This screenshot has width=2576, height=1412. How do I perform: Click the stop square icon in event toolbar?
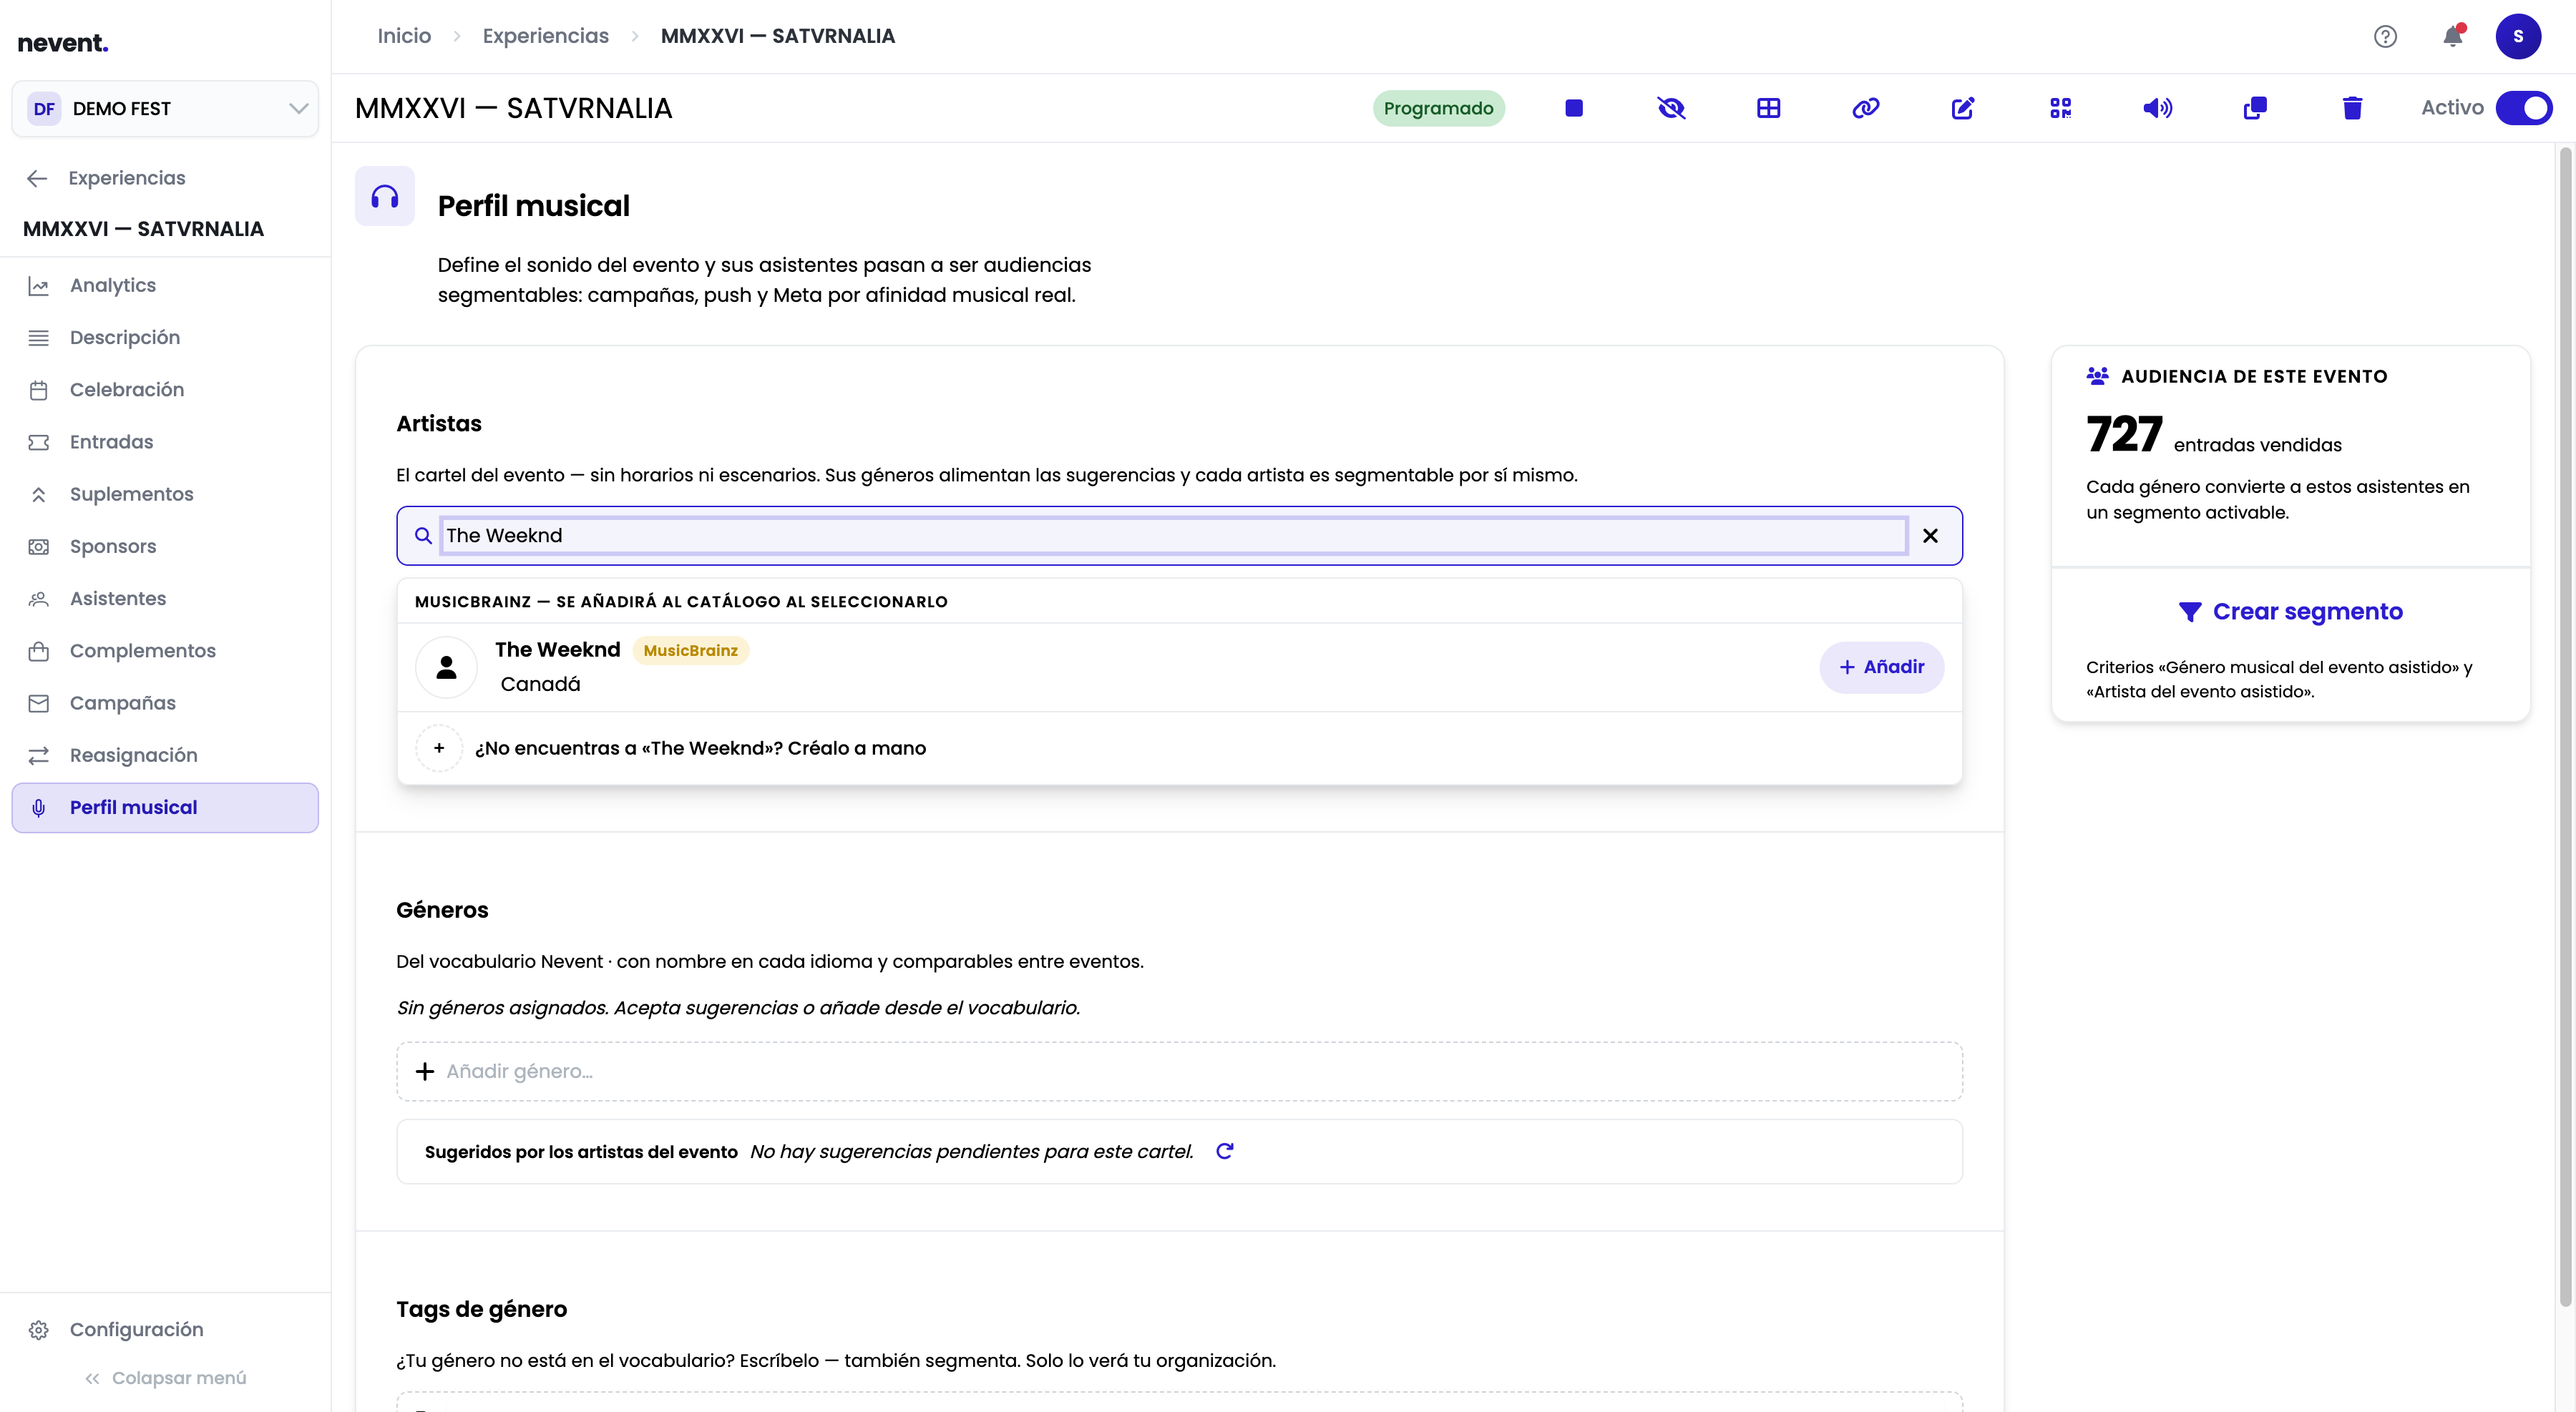1574,108
